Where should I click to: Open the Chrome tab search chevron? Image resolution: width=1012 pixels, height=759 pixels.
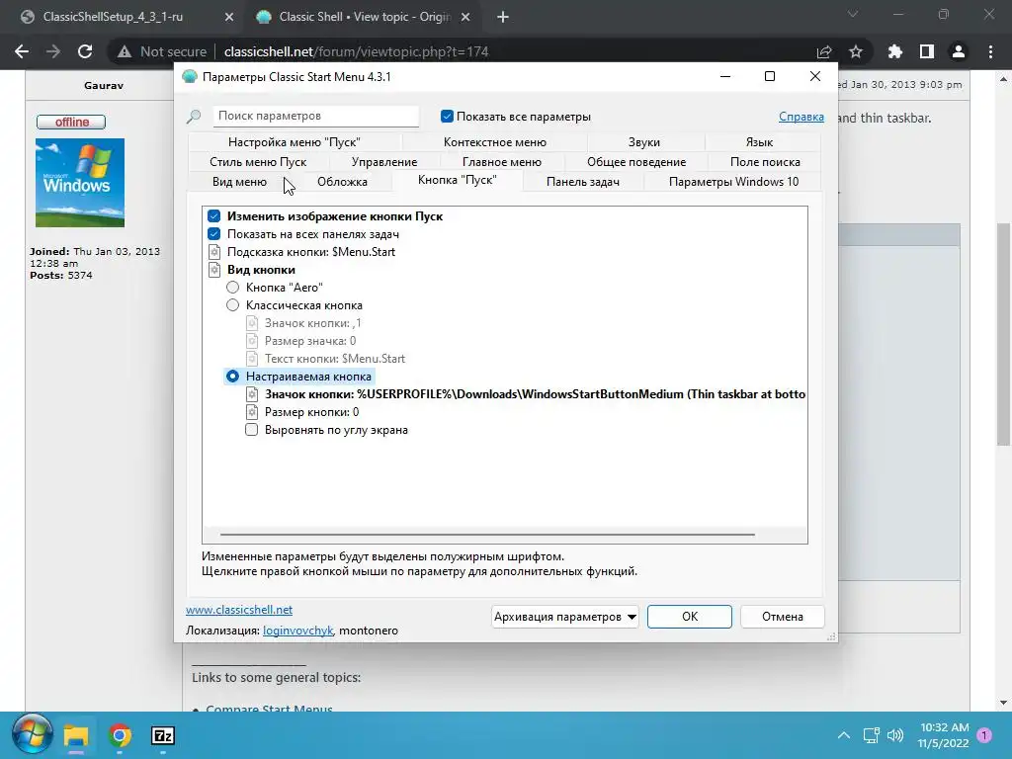pos(853,14)
